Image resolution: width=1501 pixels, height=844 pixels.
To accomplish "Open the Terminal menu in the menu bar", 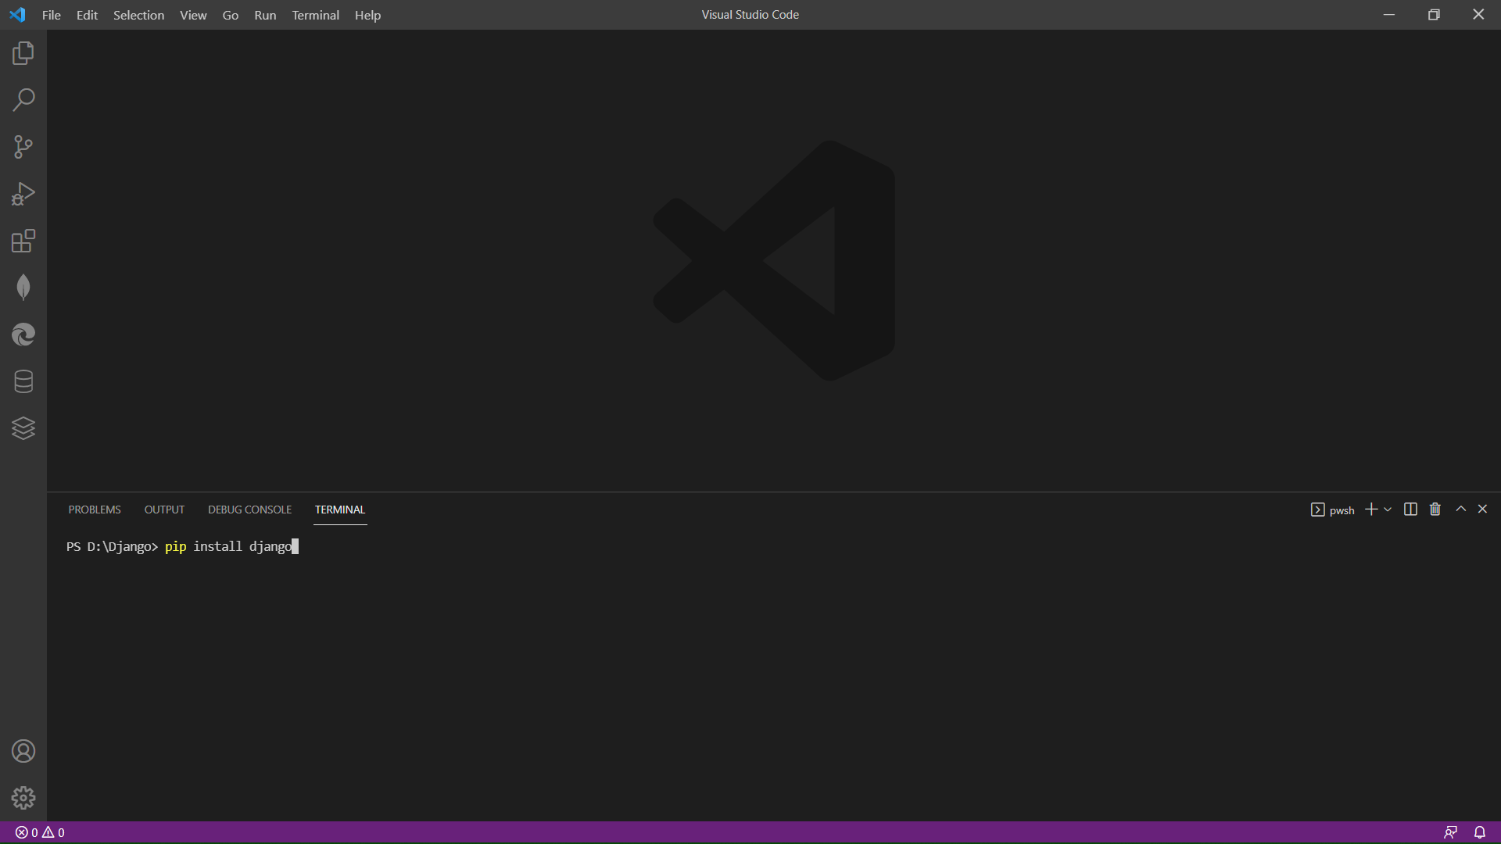I will coord(315,15).
